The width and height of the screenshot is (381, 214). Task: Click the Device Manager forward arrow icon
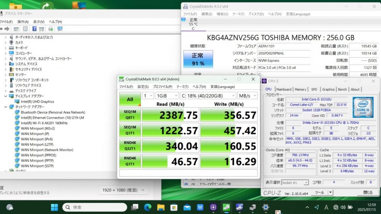[7, 29]
